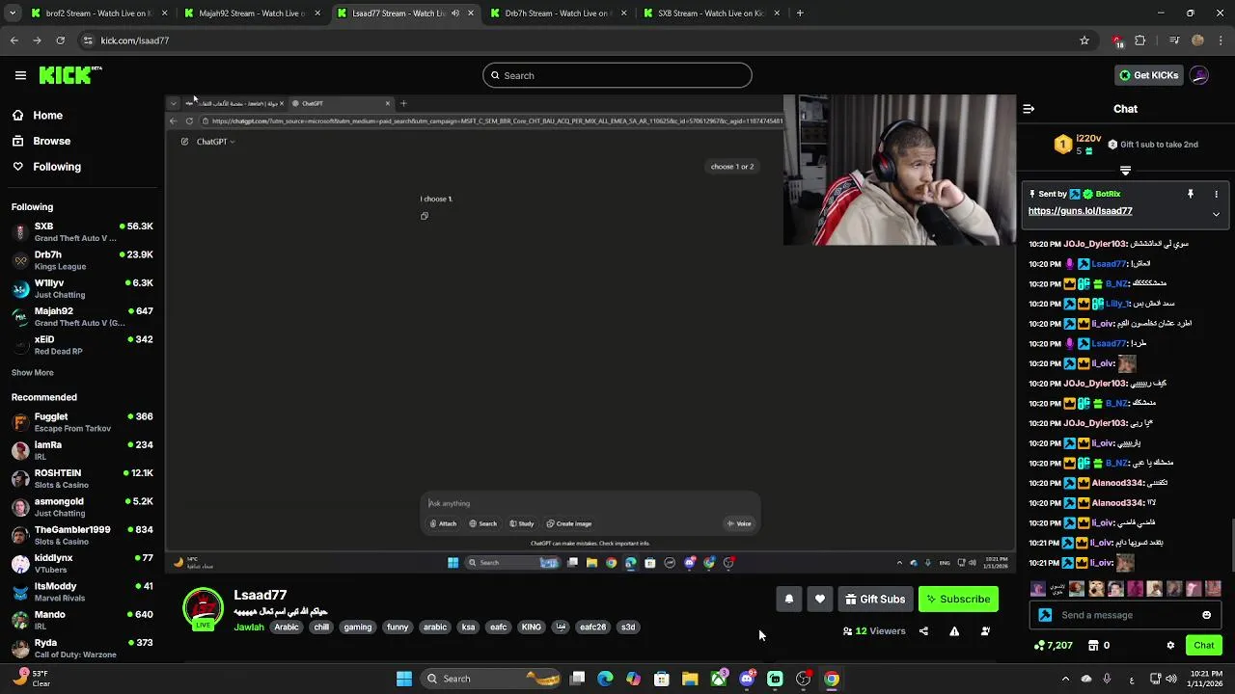Open Chrome from Windows taskbar

coord(832,679)
